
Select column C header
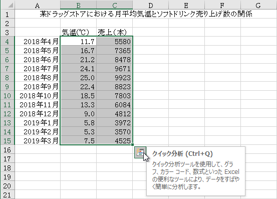[115, 5]
